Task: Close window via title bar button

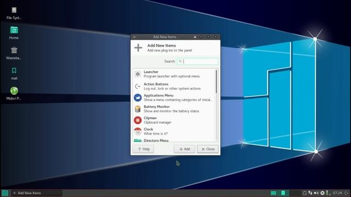Action: coord(216,37)
